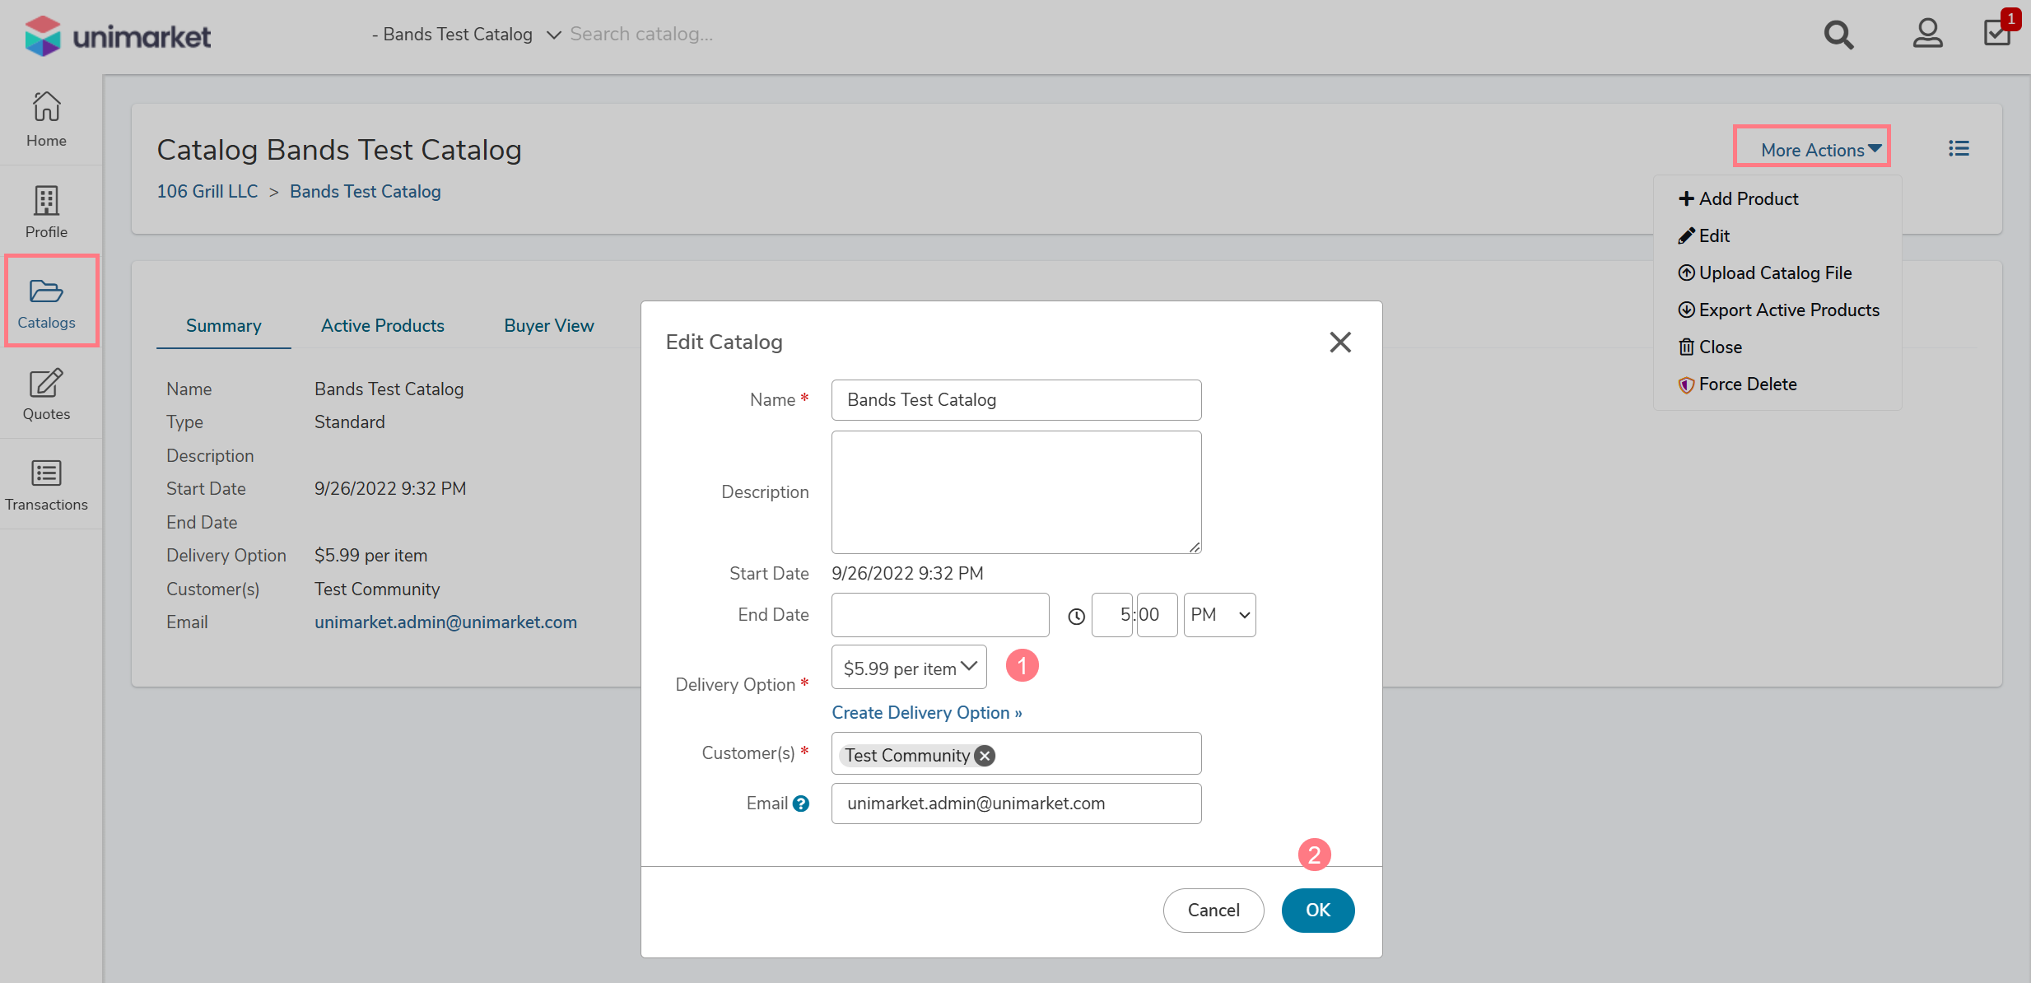
Task: Click the OK button
Action: pyautogui.click(x=1317, y=910)
